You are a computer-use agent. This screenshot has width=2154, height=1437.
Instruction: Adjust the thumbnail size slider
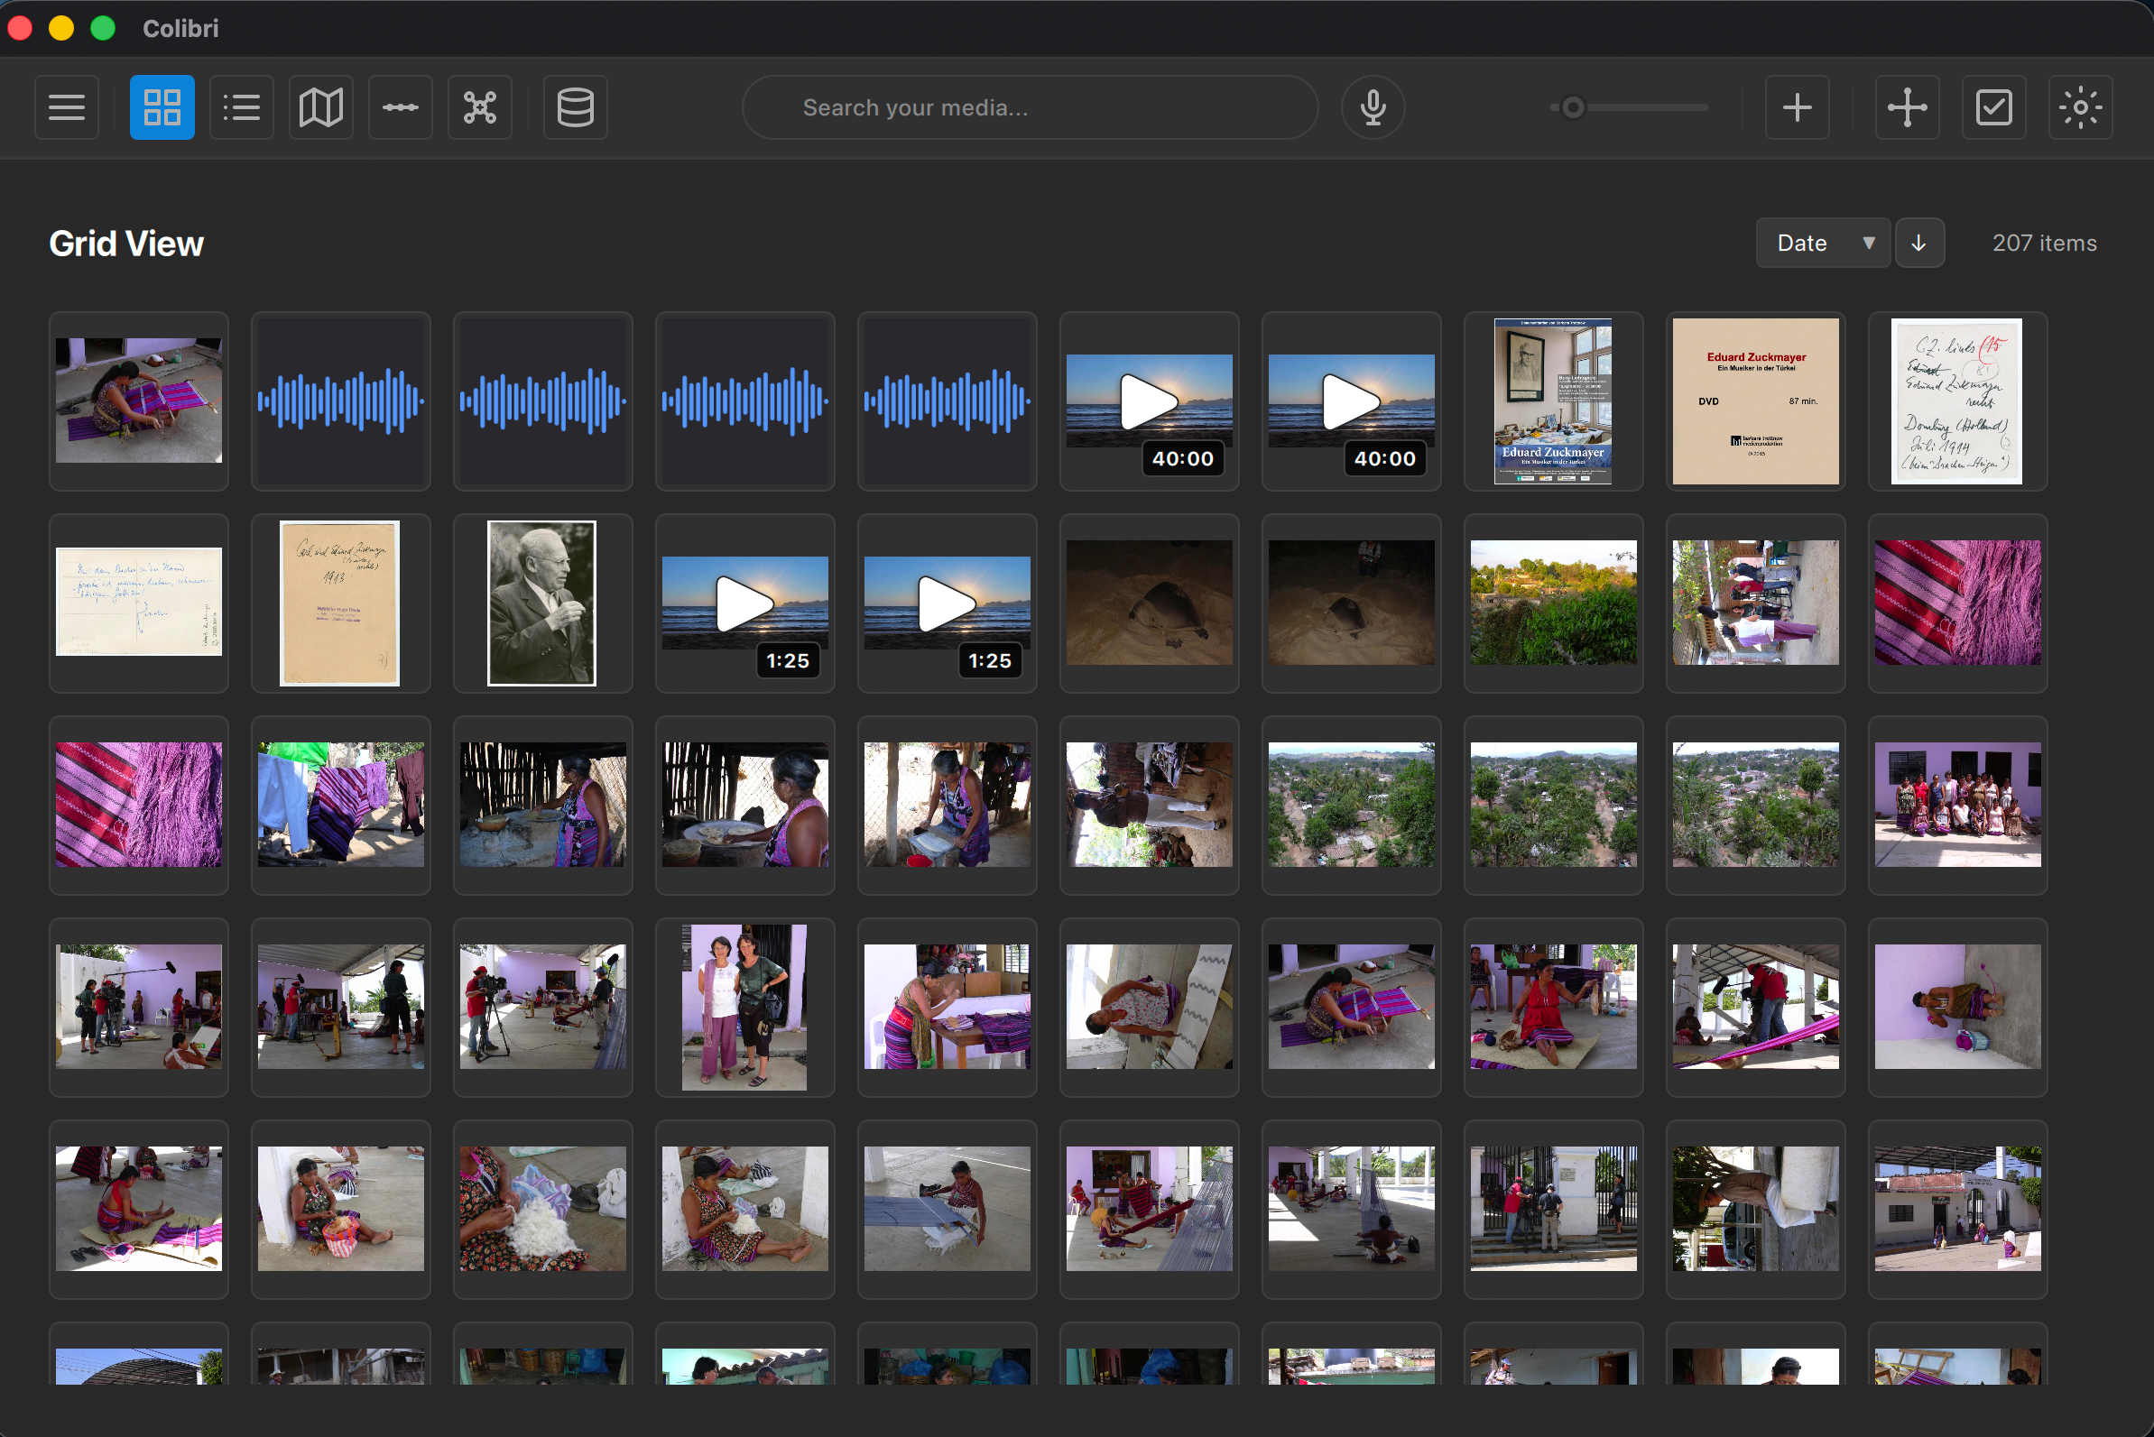point(1573,107)
